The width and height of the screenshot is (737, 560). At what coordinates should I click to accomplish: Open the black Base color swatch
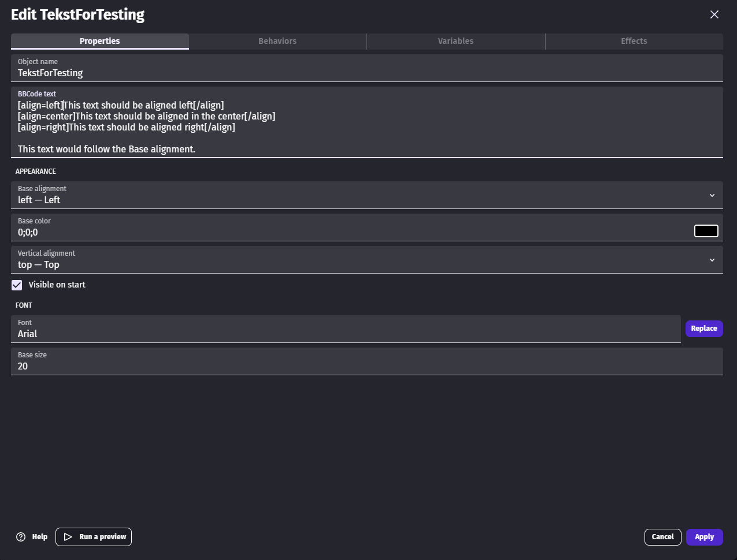(x=706, y=231)
